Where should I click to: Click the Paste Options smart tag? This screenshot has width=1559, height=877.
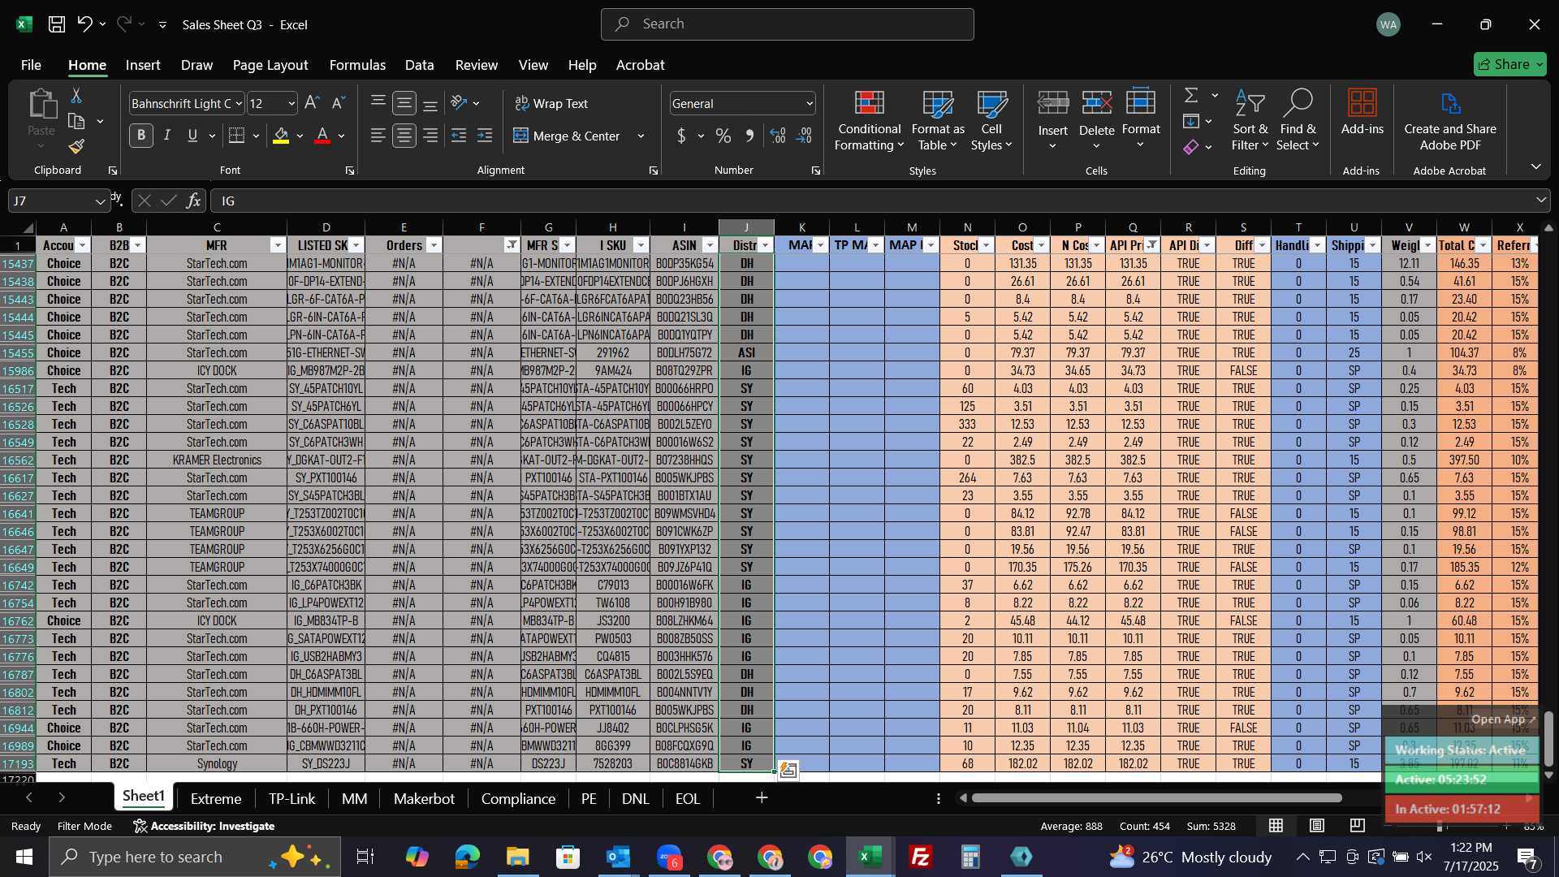788,770
